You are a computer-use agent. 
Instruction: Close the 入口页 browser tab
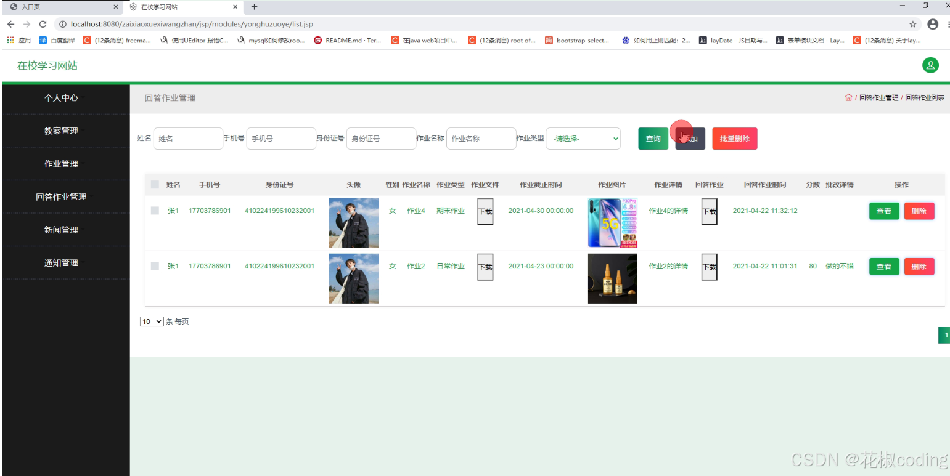click(x=115, y=7)
